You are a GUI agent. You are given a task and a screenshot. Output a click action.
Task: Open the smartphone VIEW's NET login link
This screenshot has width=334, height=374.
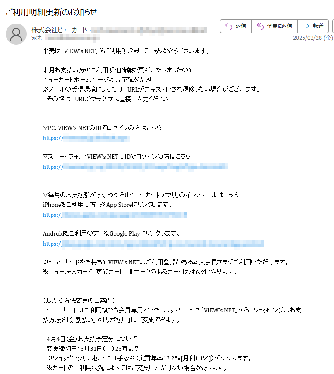pyautogui.click(x=135, y=167)
